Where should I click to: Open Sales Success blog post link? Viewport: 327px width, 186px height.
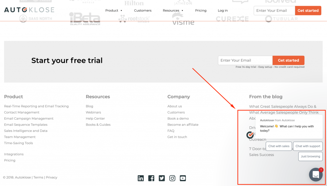262,155
